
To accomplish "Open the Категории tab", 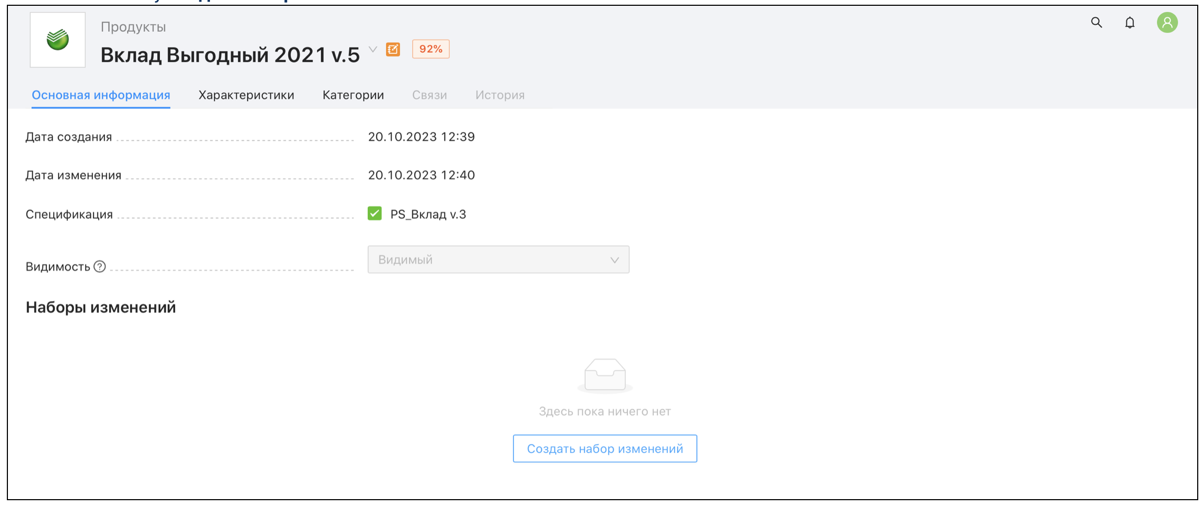I will point(353,95).
